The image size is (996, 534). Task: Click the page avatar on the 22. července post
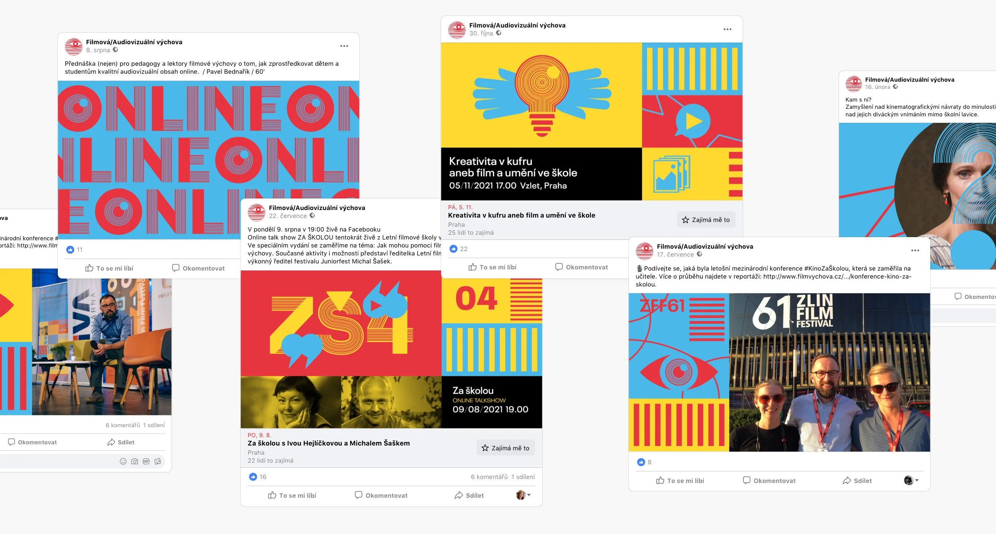click(257, 212)
